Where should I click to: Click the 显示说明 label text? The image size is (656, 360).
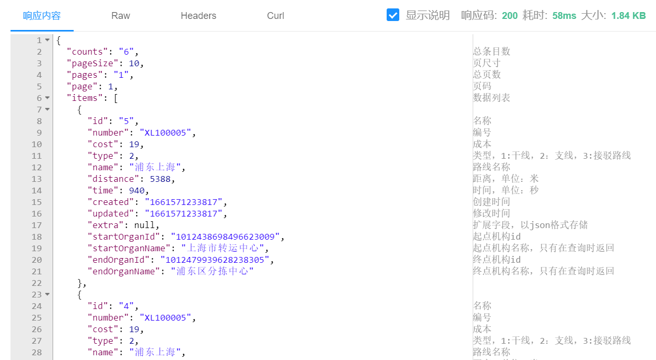coord(428,15)
